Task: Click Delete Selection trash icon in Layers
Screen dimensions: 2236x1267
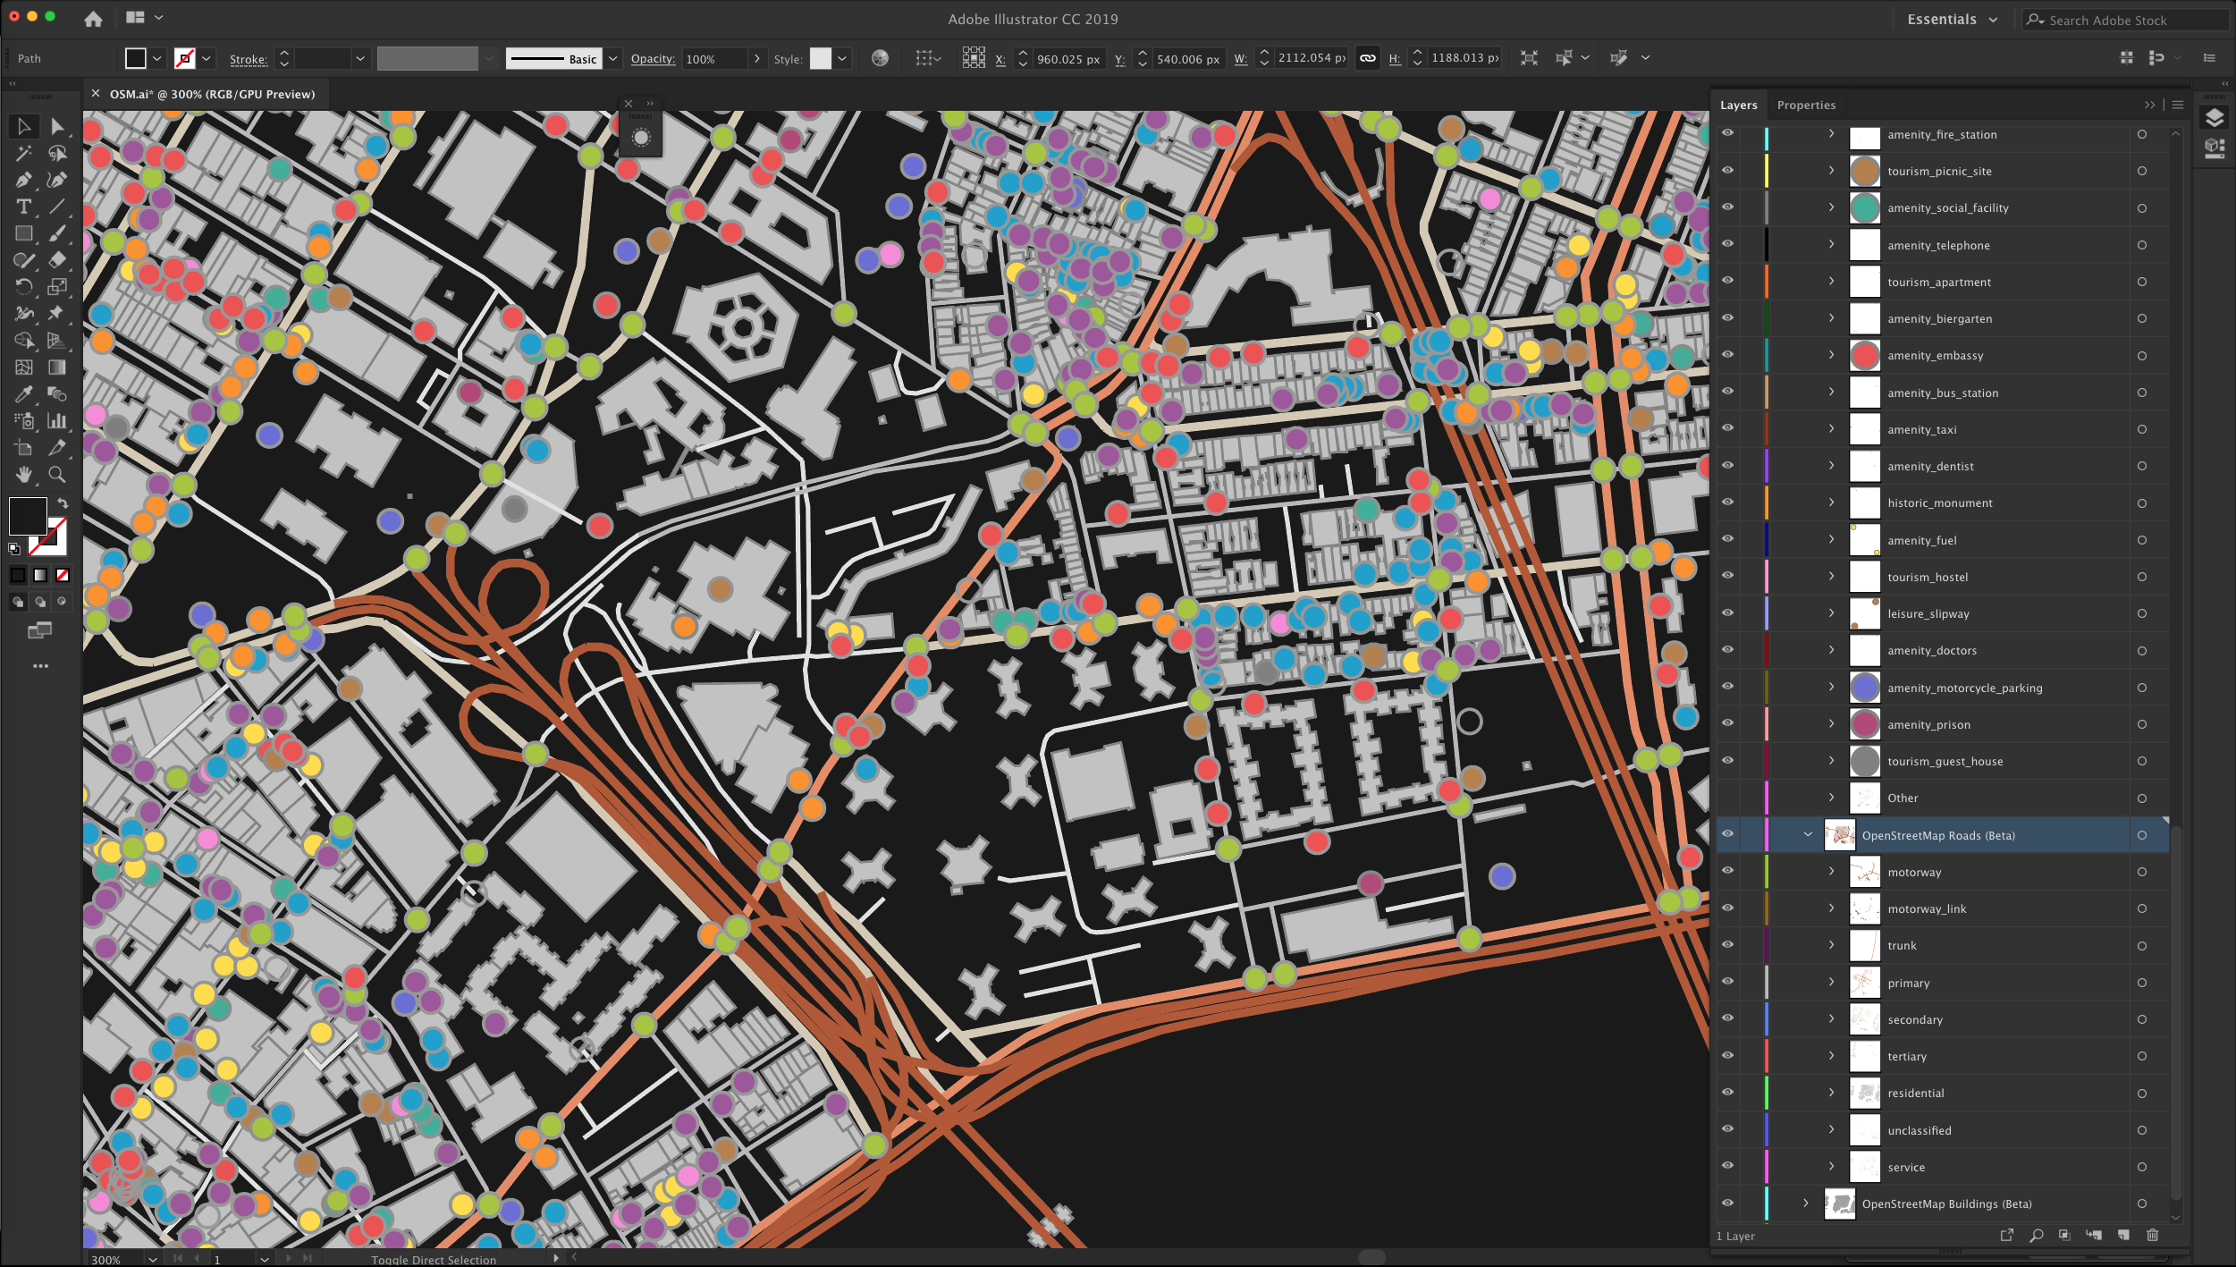Action: (2152, 1235)
